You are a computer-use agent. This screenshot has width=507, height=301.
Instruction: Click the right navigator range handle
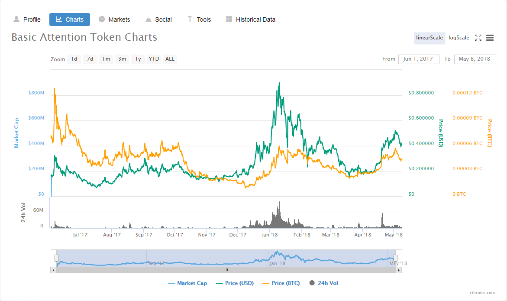395,258
